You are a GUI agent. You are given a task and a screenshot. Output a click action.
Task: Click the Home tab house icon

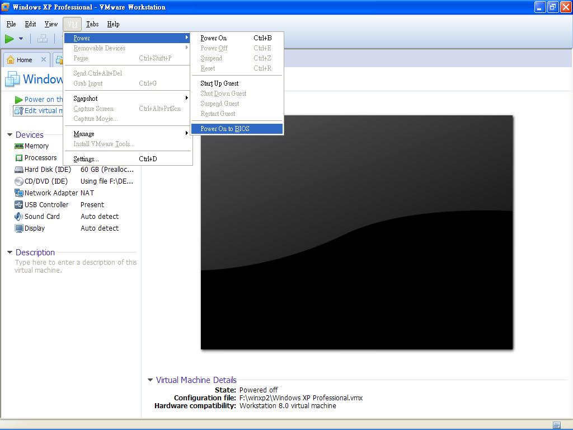11,59
